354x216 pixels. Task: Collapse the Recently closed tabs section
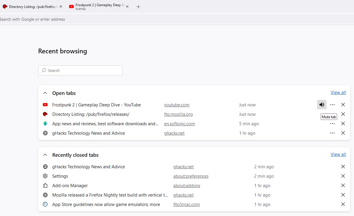click(45, 154)
